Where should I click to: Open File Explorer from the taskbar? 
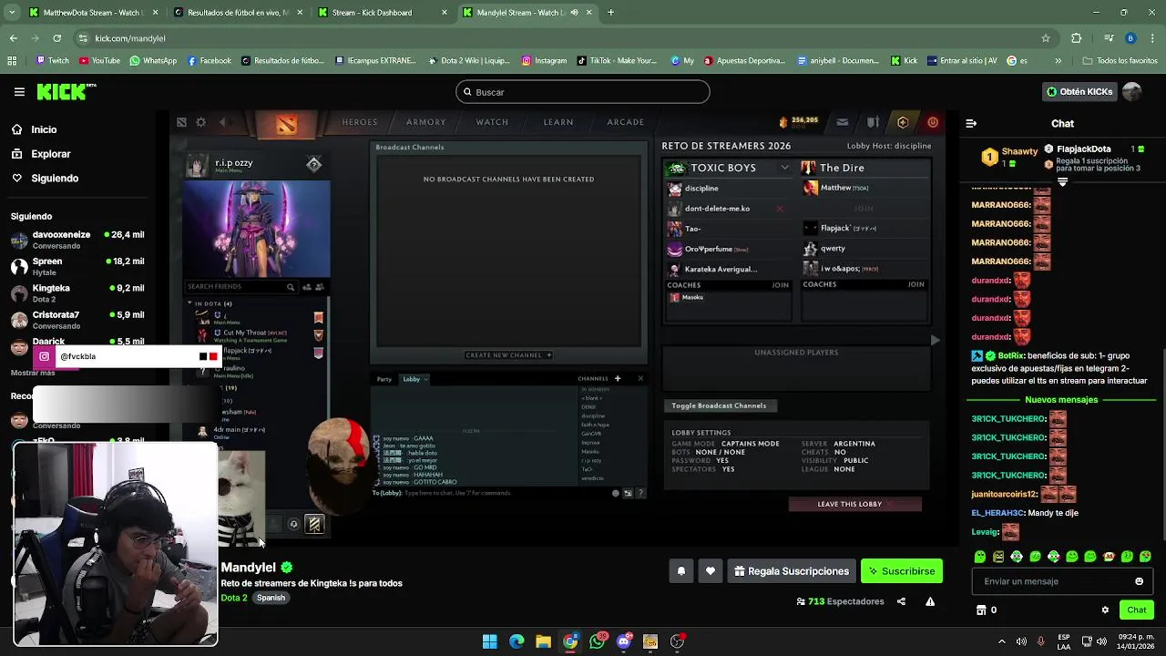point(543,641)
